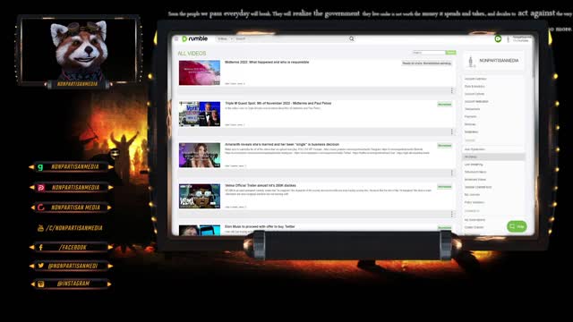Click the NONPARTISANMEDIA channel card in the sidebar

click(493, 61)
